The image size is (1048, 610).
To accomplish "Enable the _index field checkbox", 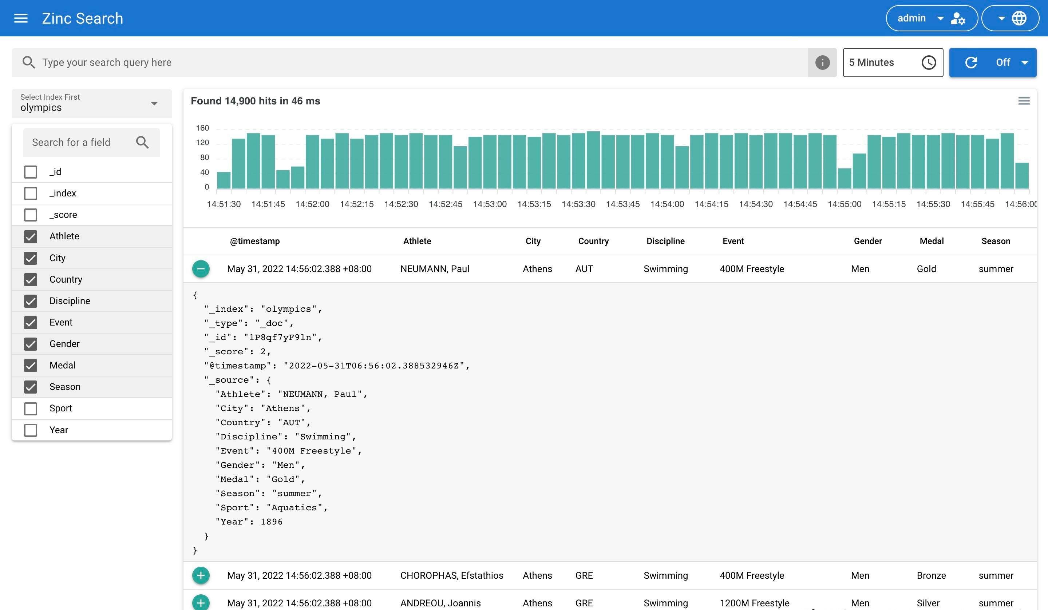I will coord(30,193).
